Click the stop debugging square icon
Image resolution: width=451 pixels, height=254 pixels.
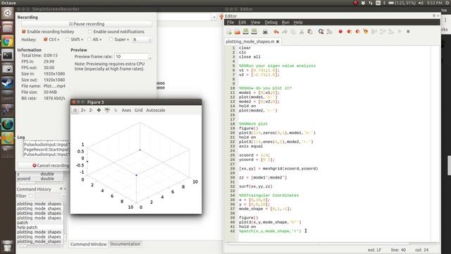pos(408,31)
